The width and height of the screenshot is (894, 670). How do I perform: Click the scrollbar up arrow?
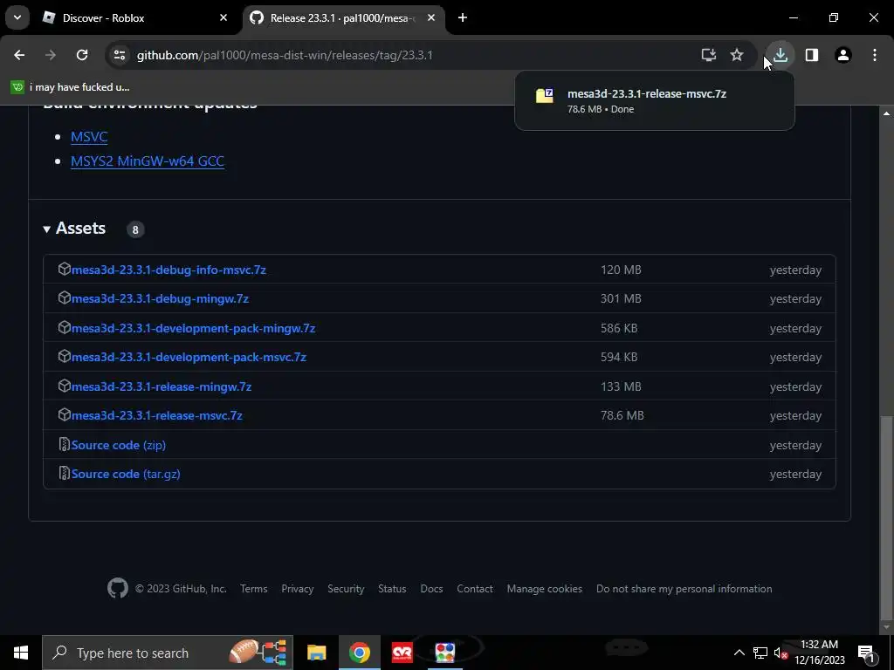(887, 113)
